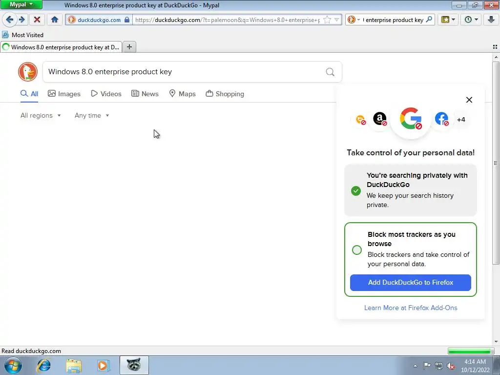Open the bookmarks menu button
The image size is (500, 375).
(x=448, y=20)
